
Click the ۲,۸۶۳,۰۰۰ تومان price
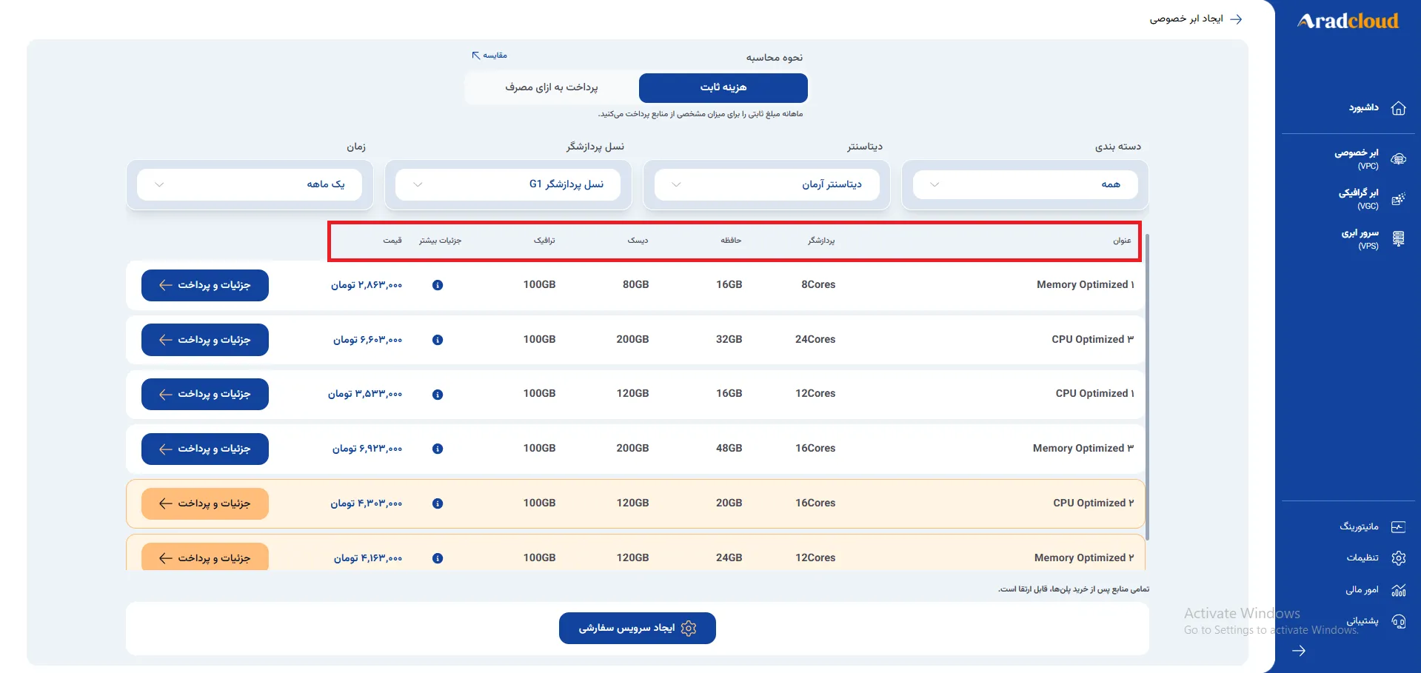[x=367, y=285]
